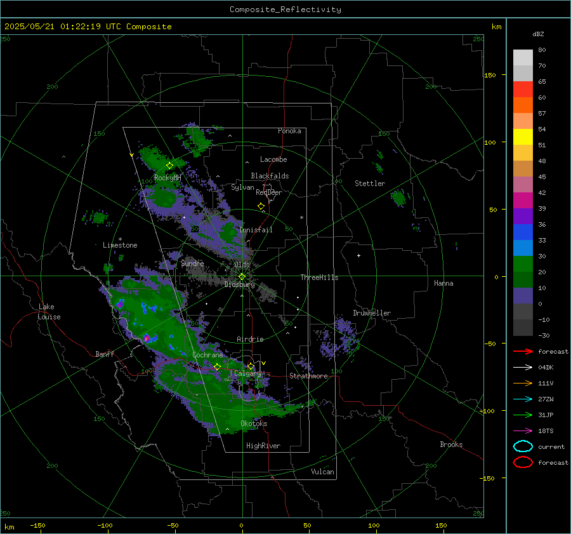The height and width of the screenshot is (534, 571).
Task: Click the magenta storm core north of Banff
Action: coord(147,338)
